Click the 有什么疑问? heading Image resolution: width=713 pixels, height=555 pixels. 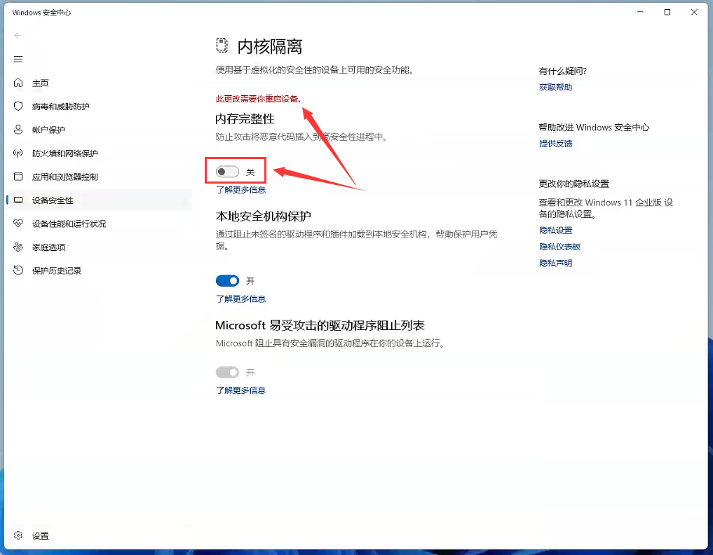click(562, 71)
